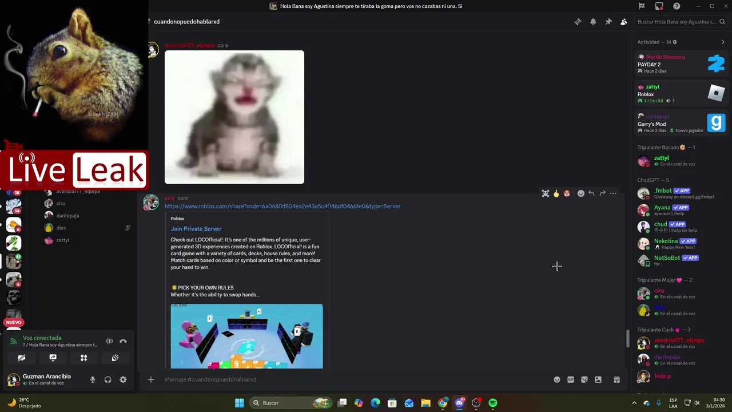Viewport: 732px width, 412px height.
Task: Disconnect from voice channel hang-up icon
Action: pyautogui.click(x=123, y=341)
